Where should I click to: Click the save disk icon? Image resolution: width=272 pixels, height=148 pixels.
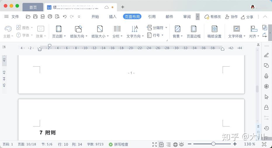35,17
